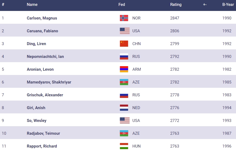This screenshot has height=151, width=236.
Task: Click the Azerbaijan flag in Radjabov's row
Action: tap(124, 133)
